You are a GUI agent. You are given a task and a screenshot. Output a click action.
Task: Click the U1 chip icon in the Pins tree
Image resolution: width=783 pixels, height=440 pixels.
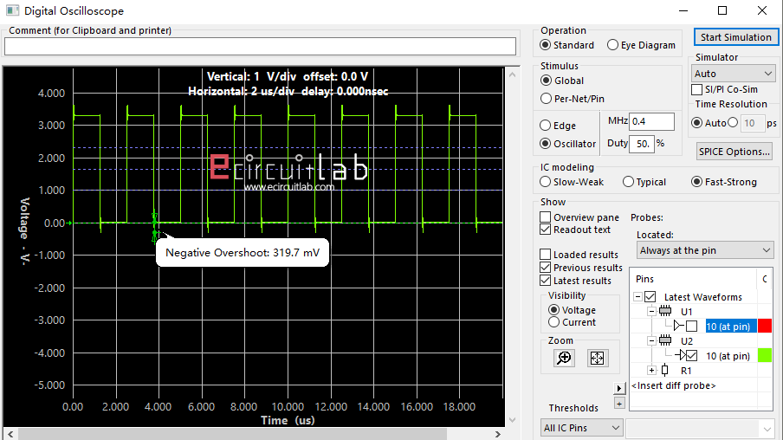click(x=665, y=311)
